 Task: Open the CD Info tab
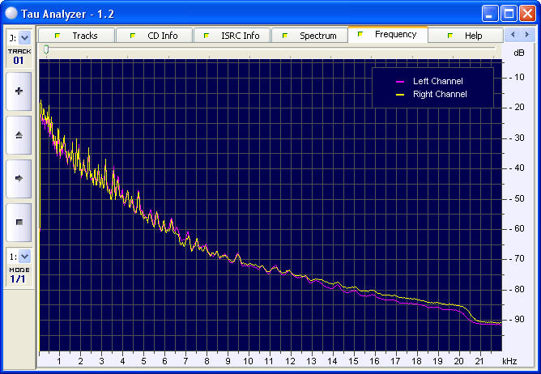click(x=155, y=36)
